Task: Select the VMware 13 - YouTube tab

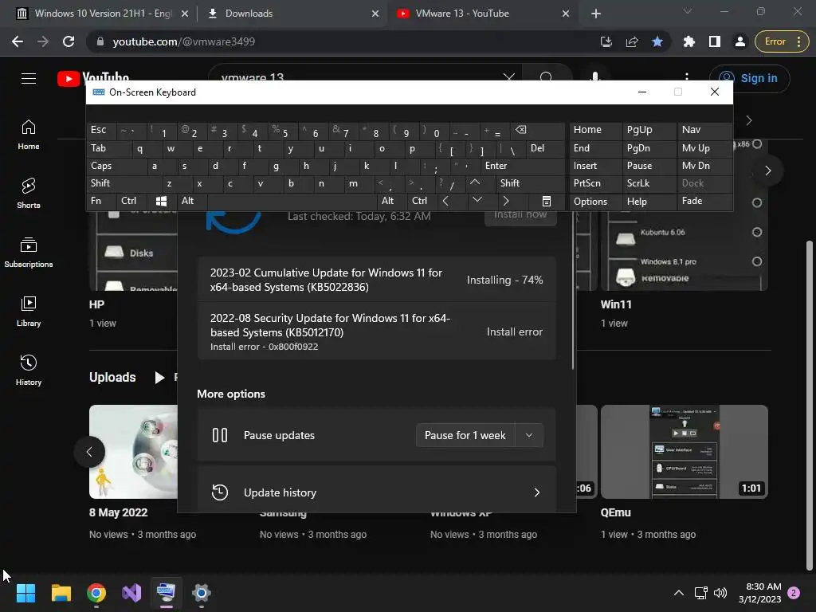Action: [x=481, y=14]
